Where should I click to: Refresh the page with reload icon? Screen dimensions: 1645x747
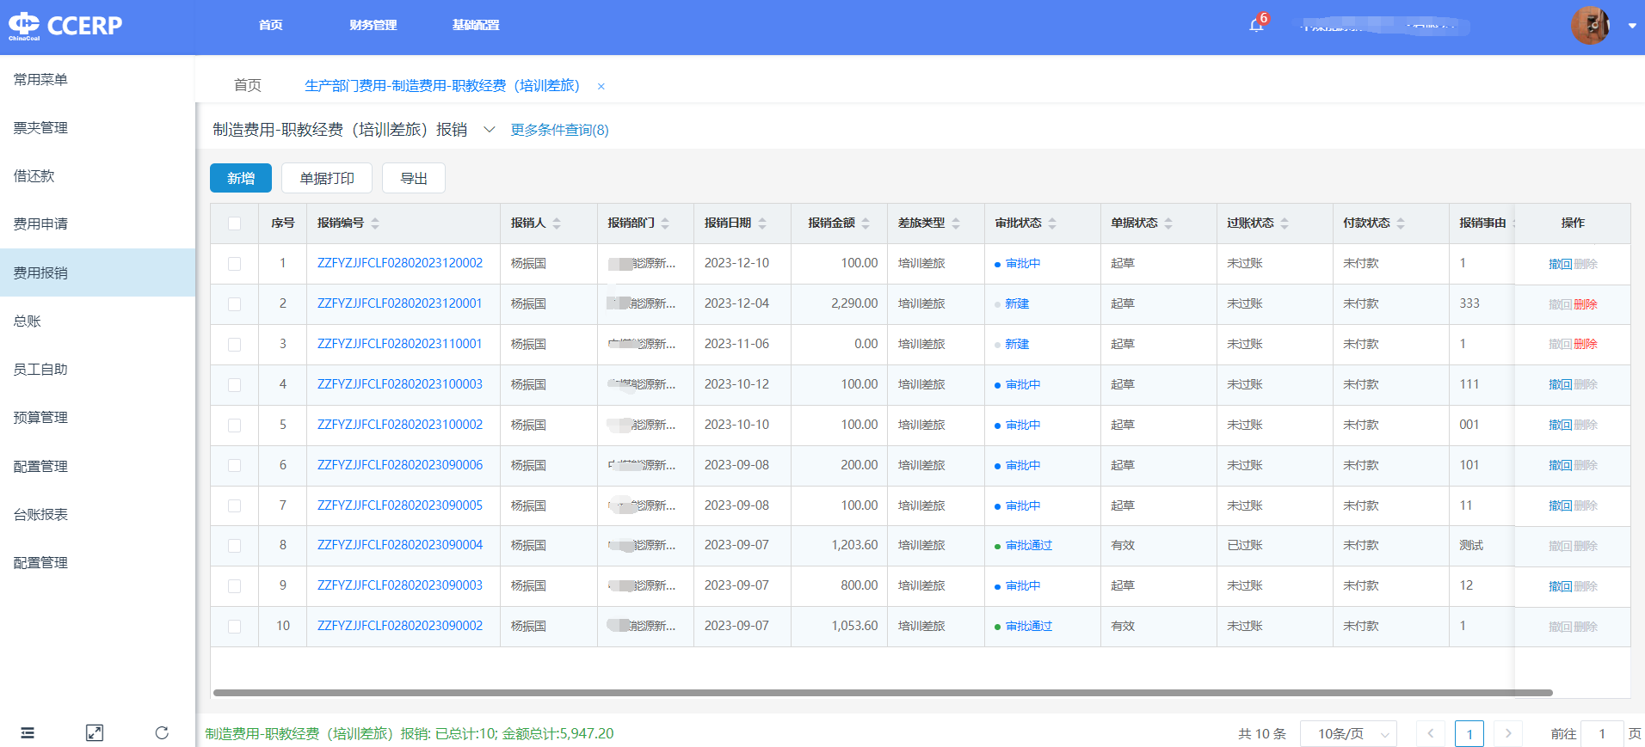162,732
